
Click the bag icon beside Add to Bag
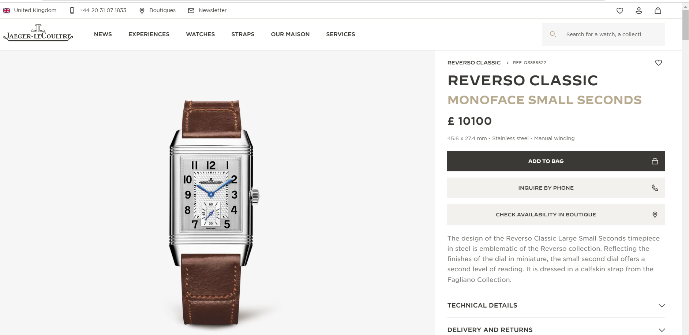[655, 161]
